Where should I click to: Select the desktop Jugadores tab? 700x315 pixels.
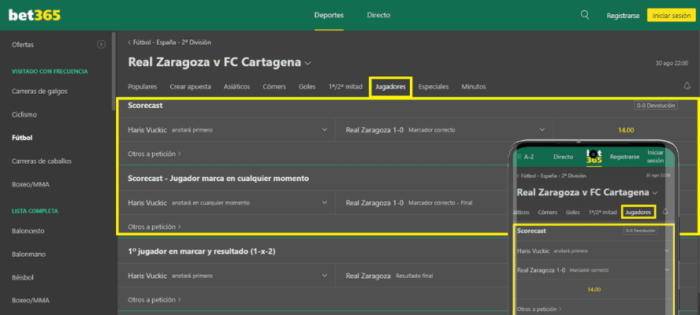click(x=391, y=87)
